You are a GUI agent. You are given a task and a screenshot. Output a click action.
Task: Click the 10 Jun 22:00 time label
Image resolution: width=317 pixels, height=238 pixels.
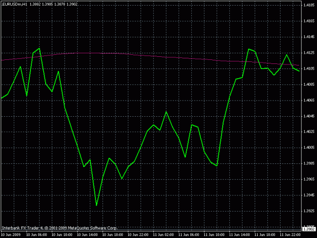pyautogui.click(x=138, y=235)
